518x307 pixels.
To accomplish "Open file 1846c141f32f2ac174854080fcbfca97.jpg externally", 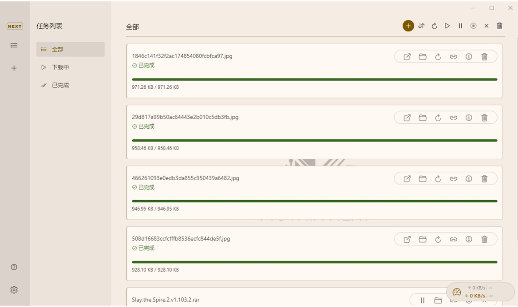I will pyautogui.click(x=407, y=56).
